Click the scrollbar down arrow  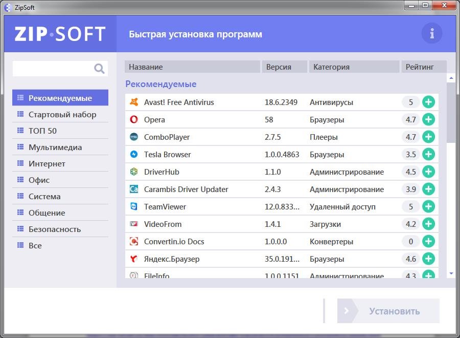451,273
